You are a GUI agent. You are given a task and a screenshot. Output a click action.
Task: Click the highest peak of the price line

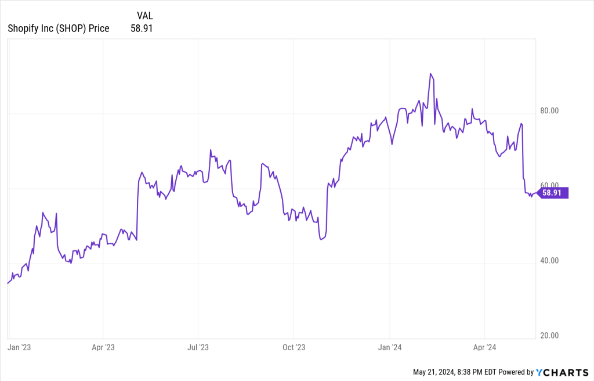click(430, 74)
